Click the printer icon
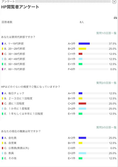The image size is (118, 167). tap(115, 18)
